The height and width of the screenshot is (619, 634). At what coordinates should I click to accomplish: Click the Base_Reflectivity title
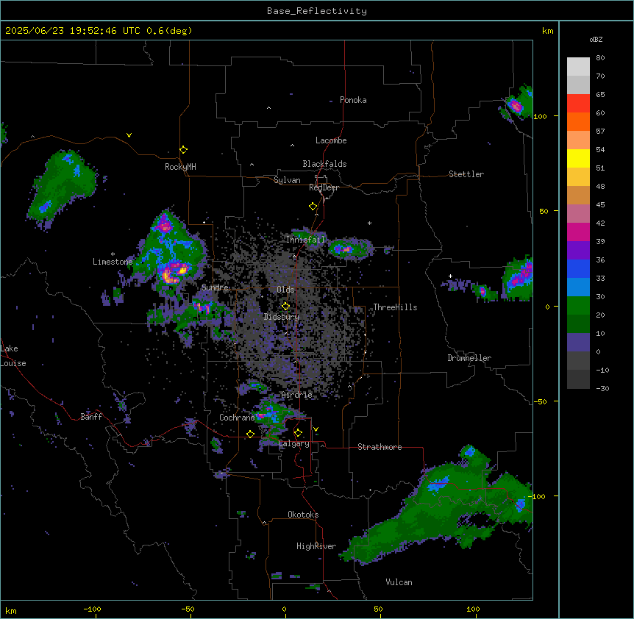pos(317,11)
